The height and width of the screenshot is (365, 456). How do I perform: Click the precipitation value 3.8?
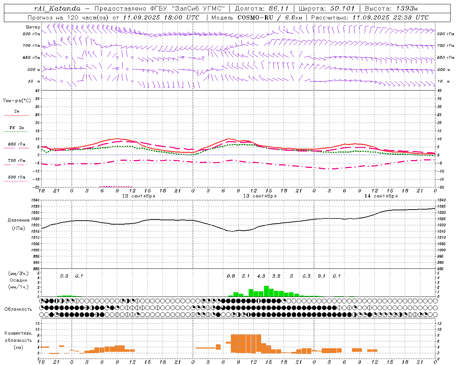click(x=276, y=276)
